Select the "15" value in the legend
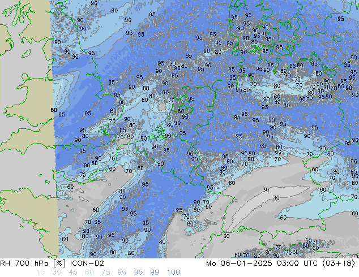The image size is (359, 277). coord(40,272)
